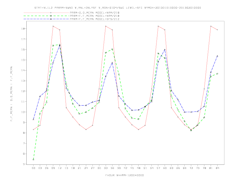Click x-axis forecast hour label 60
Image resolution: width=237 pixels, height=183 pixels.
tap(165, 168)
